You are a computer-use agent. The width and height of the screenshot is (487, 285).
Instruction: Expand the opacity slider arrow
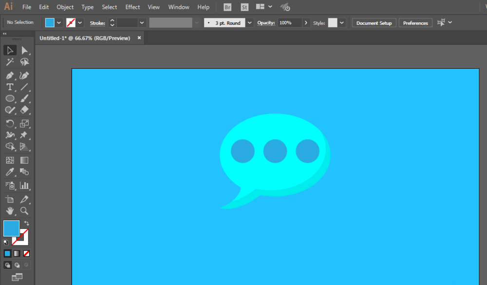pos(306,23)
